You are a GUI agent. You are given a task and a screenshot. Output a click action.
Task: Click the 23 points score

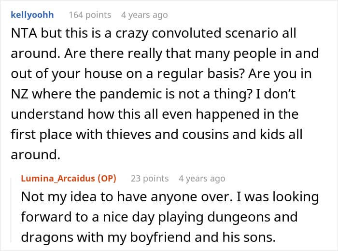(150, 179)
